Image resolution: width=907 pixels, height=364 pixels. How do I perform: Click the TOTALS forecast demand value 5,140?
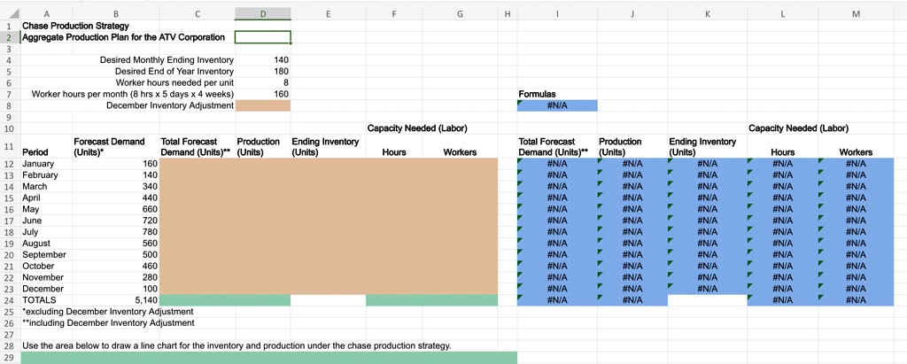click(113, 300)
